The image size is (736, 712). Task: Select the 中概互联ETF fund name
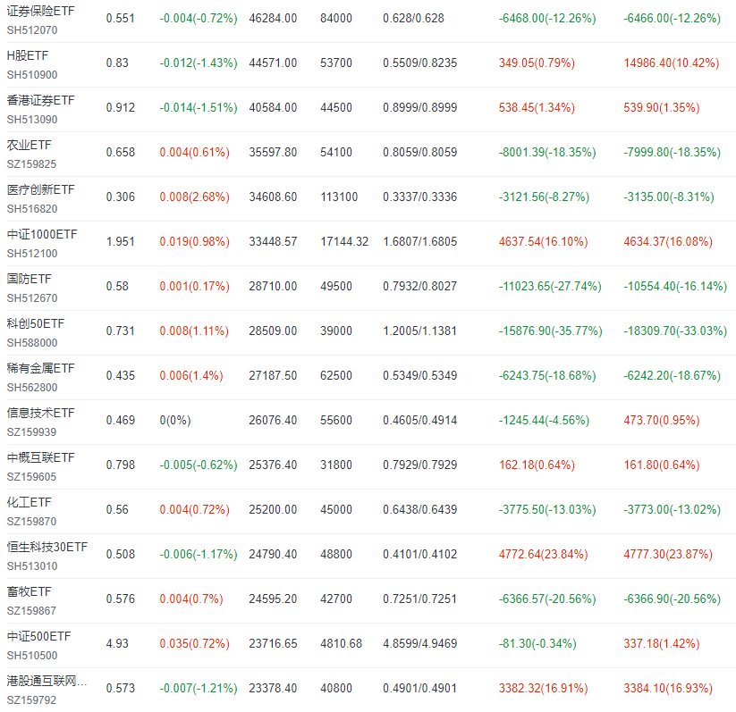41,457
